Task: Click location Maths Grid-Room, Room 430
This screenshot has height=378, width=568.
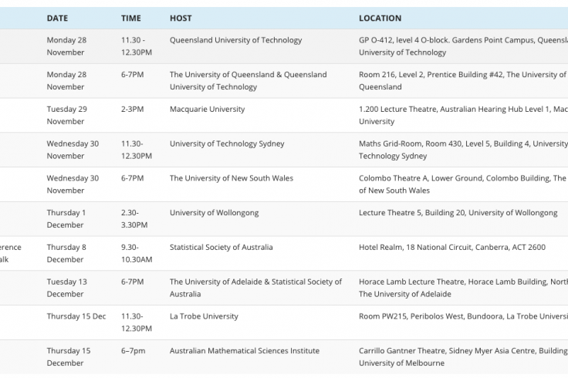Action: click(463, 150)
